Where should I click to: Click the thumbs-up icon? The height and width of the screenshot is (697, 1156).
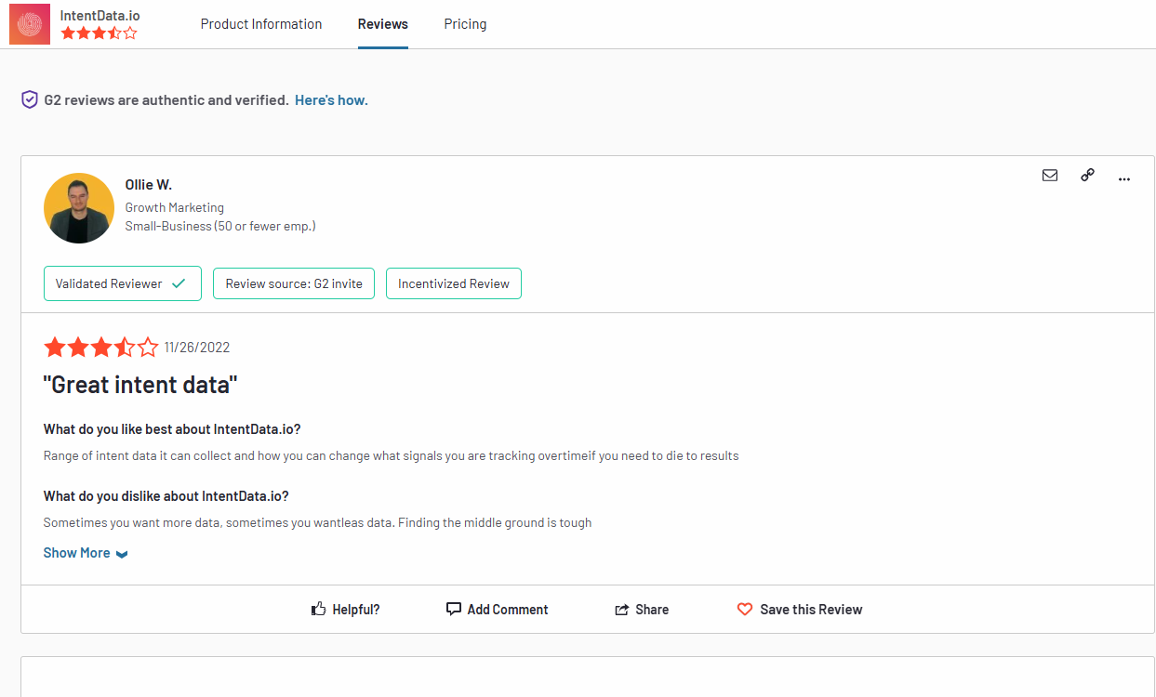pyautogui.click(x=319, y=610)
